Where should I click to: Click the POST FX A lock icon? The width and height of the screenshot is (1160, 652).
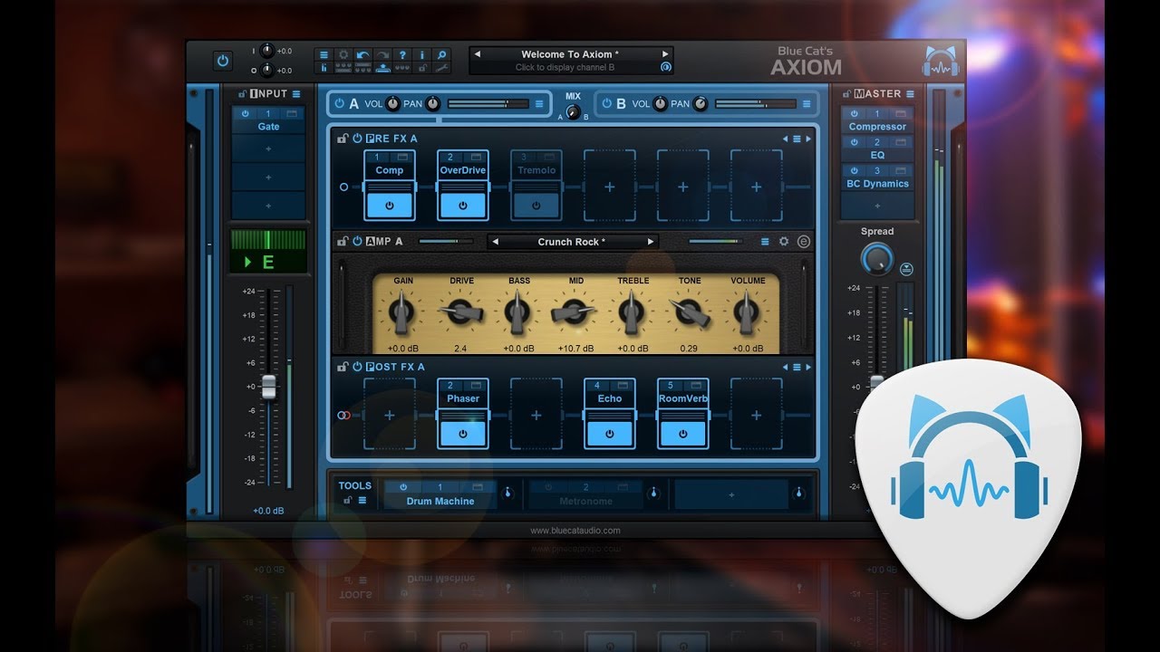click(x=343, y=367)
